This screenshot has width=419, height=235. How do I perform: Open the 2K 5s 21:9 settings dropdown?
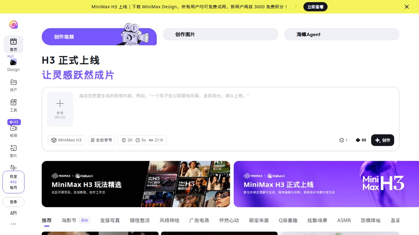142,140
